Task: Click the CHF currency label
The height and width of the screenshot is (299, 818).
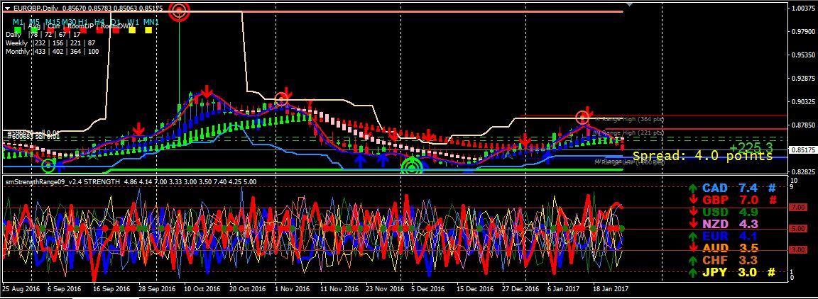Action: (x=714, y=260)
